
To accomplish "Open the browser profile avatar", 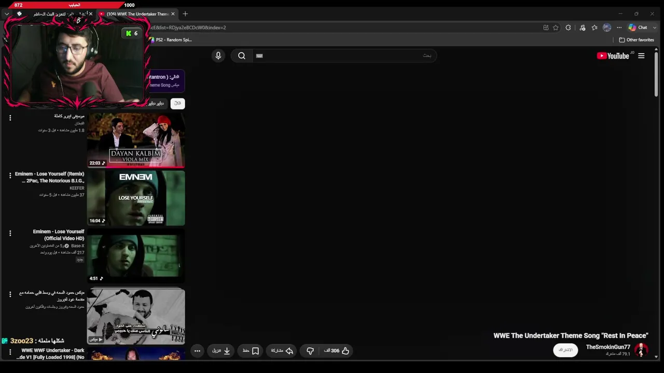I will [607, 27].
